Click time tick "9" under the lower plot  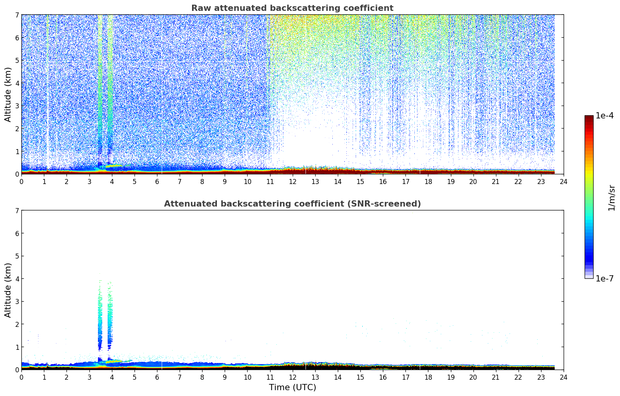(225, 377)
